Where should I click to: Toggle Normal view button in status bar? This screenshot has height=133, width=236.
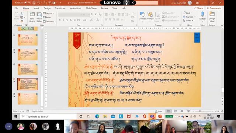click(x=169, y=111)
